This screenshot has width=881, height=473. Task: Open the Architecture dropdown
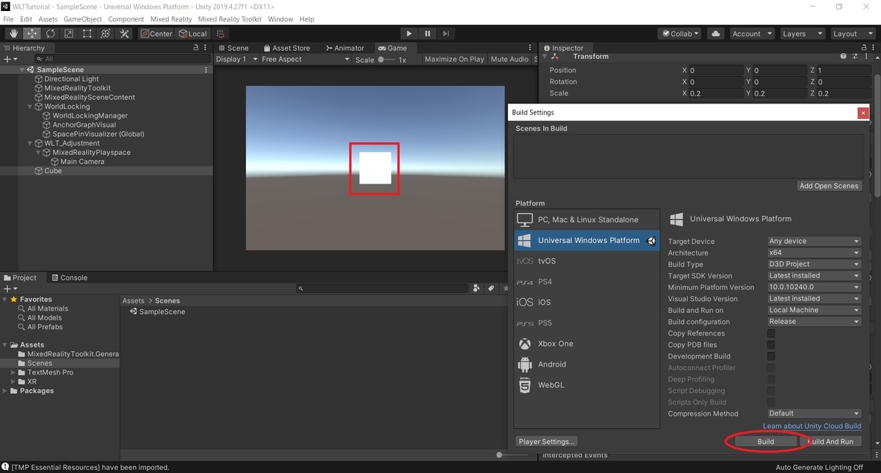(813, 253)
